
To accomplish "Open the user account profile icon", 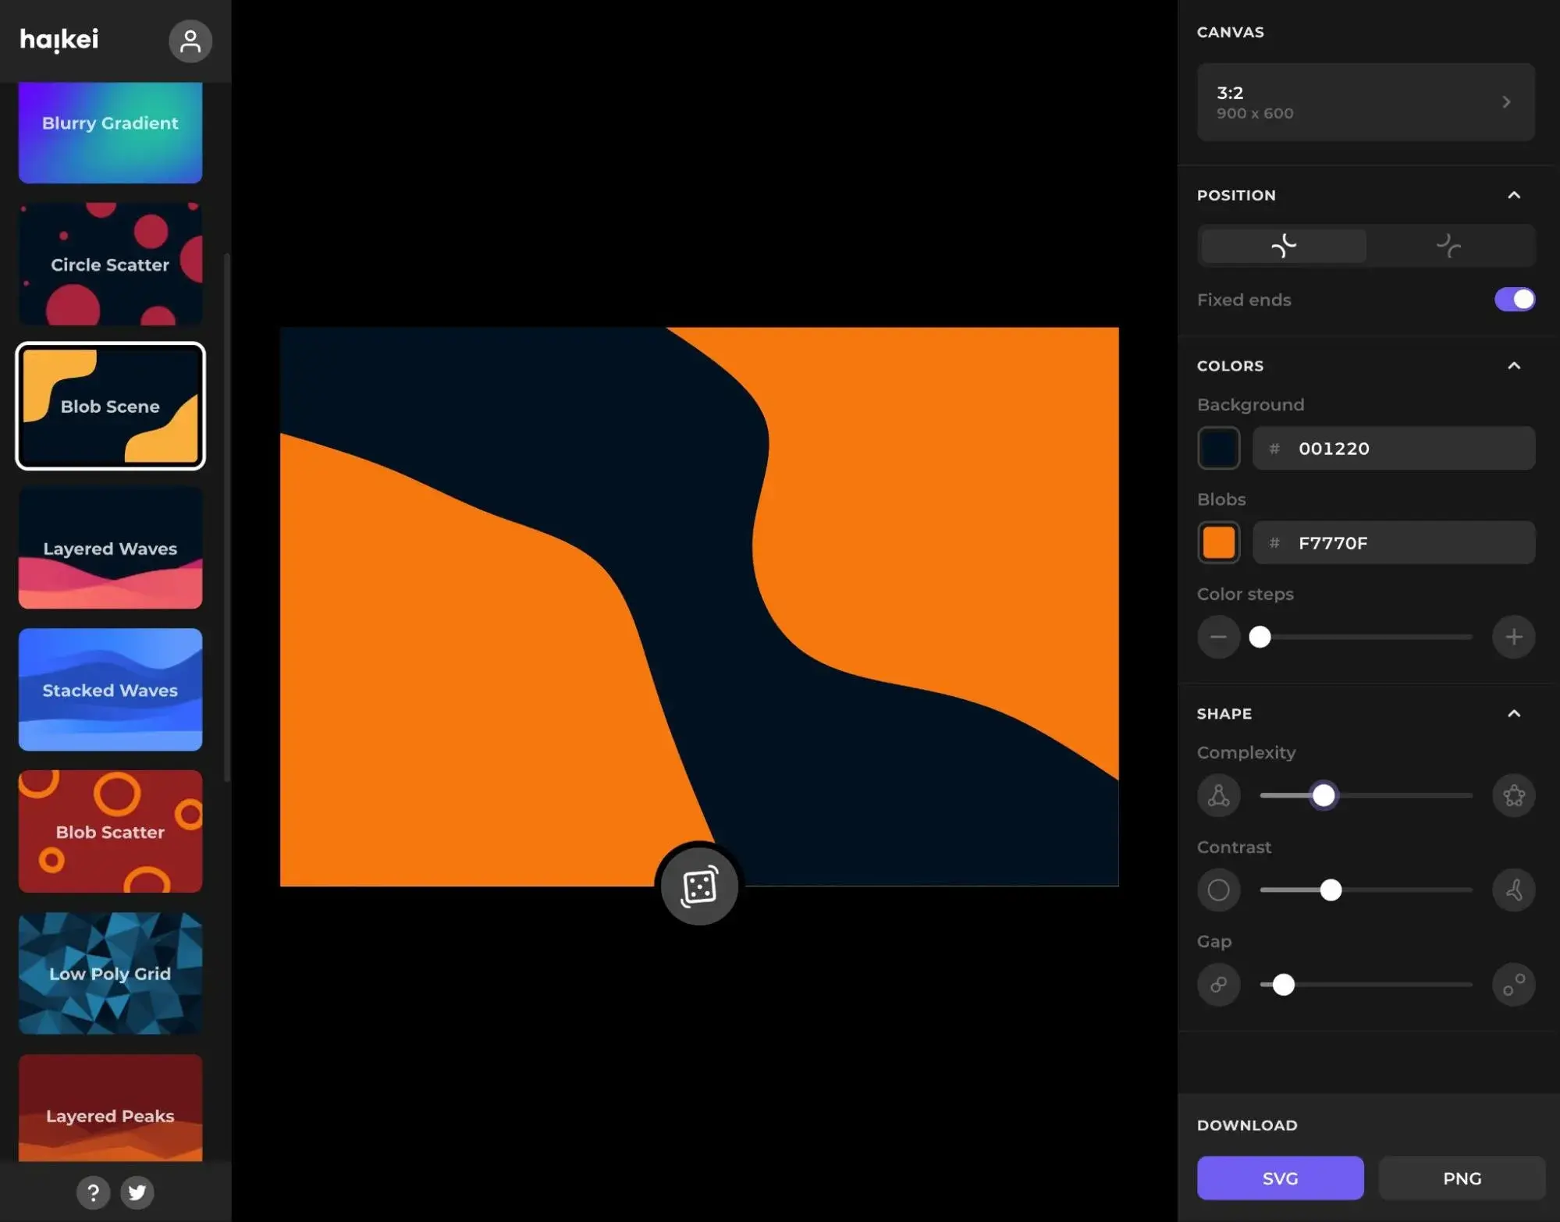I will 190,41.
